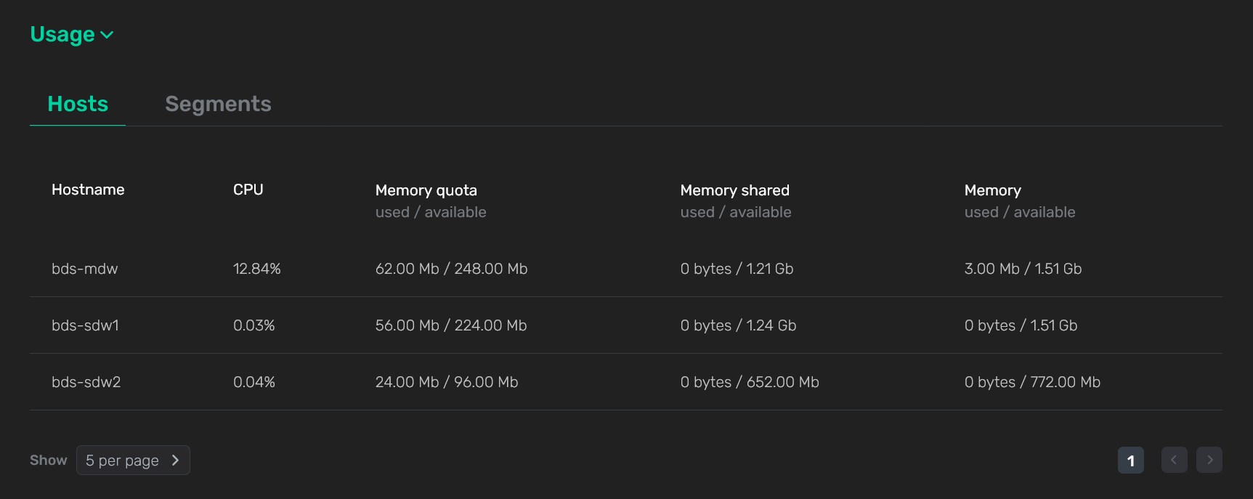The width and height of the screenshot is (1253, 499).
Task: Switch to the Hosts tab
Action: point(77,104)
